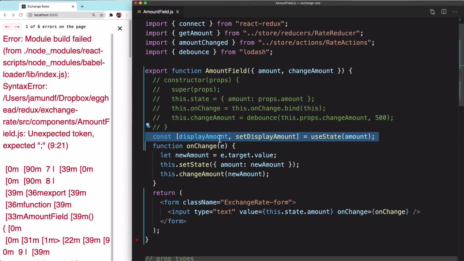Viewport: 464px width, 261px height.
Task: Click the word useState in code
Action: 326,136
